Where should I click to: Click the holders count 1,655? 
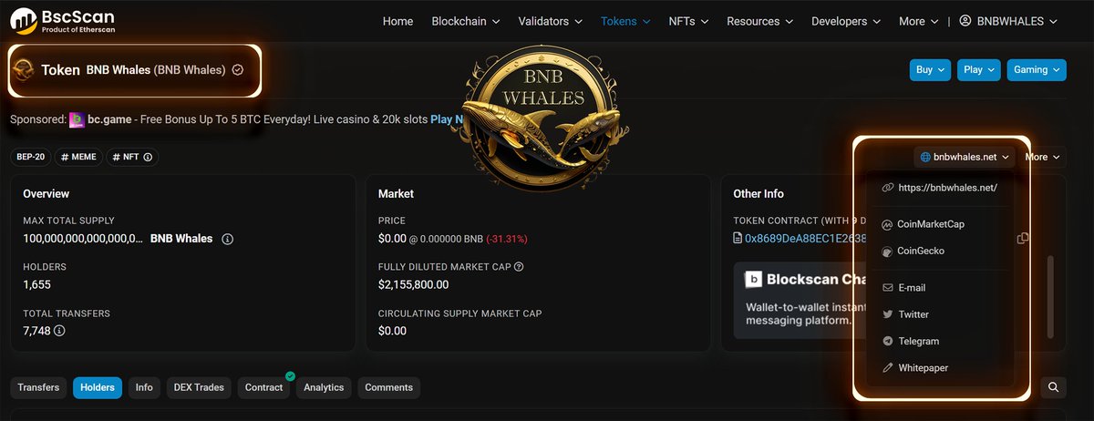tap(36, 284)
